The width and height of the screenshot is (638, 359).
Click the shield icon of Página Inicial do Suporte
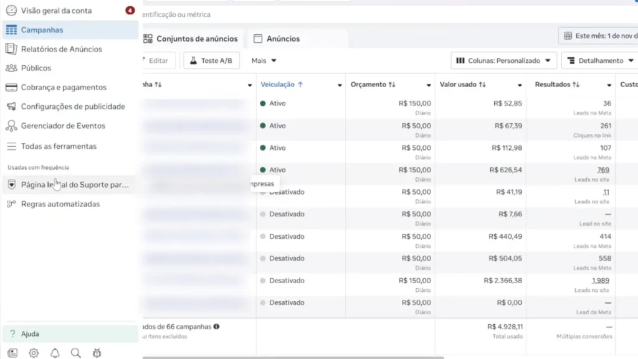tap(11, 185)
